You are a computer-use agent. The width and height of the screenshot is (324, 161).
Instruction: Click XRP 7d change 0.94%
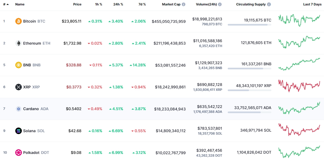click(x=139, y=87)
